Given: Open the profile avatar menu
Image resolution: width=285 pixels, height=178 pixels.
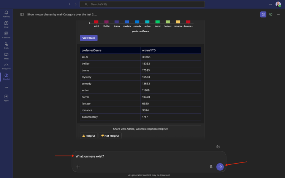Looking at the screenshot, I should [x=278, y=4].
